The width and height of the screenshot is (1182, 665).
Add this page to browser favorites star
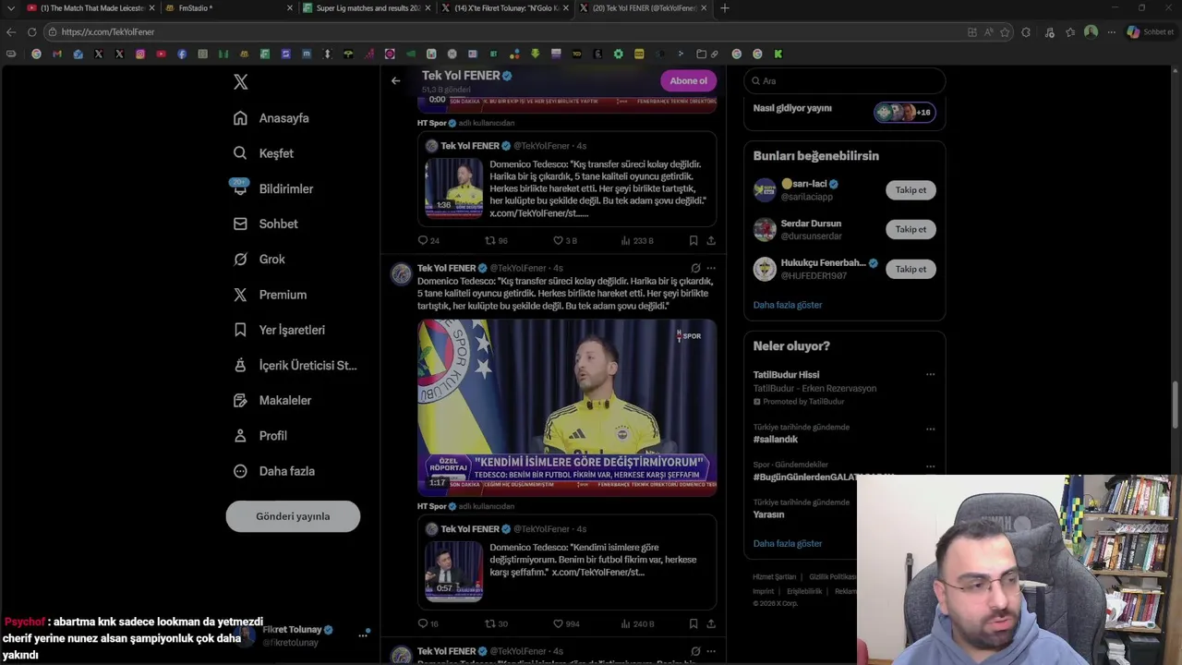click(x=1005, y=31)
